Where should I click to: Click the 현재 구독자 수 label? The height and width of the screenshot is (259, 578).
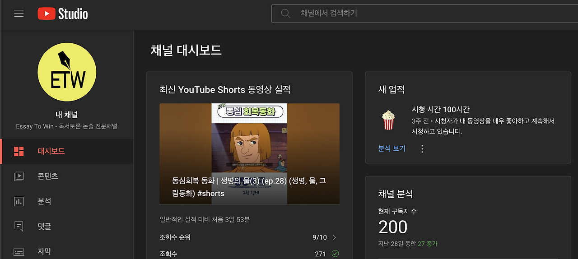pyautogui.click(x=397, y=211)
